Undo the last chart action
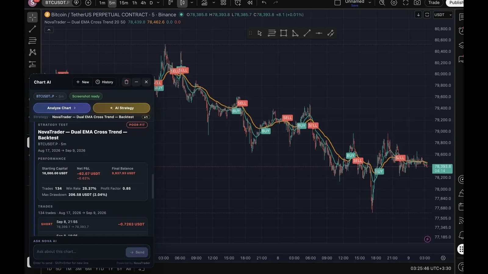Image resolution: width=488 pixels, height=274 pixels. point(264,3)
